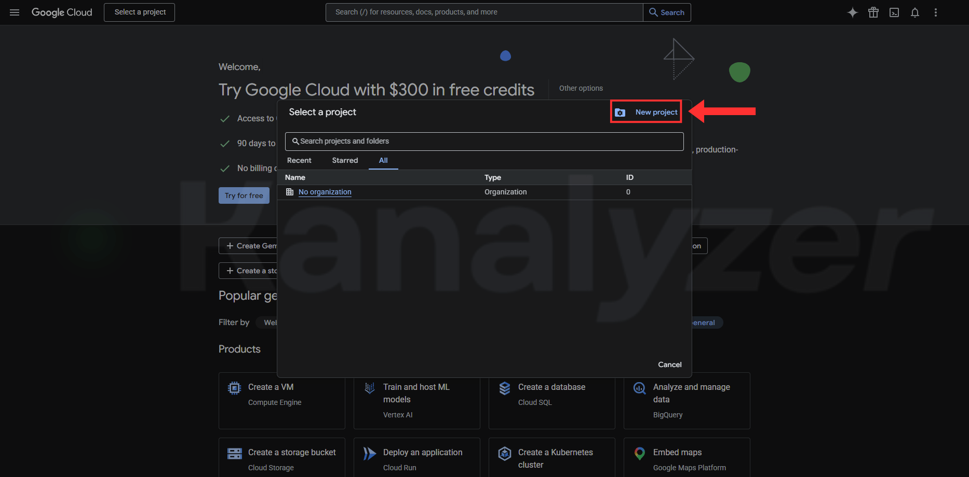
Task: Click the Select a project dialog title
Action: [x=322, y=112]
